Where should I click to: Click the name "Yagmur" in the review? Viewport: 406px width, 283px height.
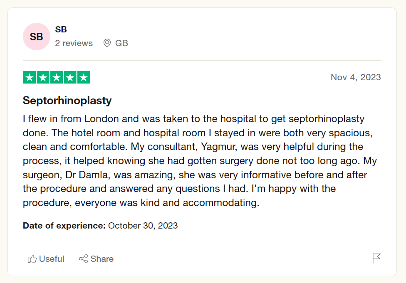(220, 147)
